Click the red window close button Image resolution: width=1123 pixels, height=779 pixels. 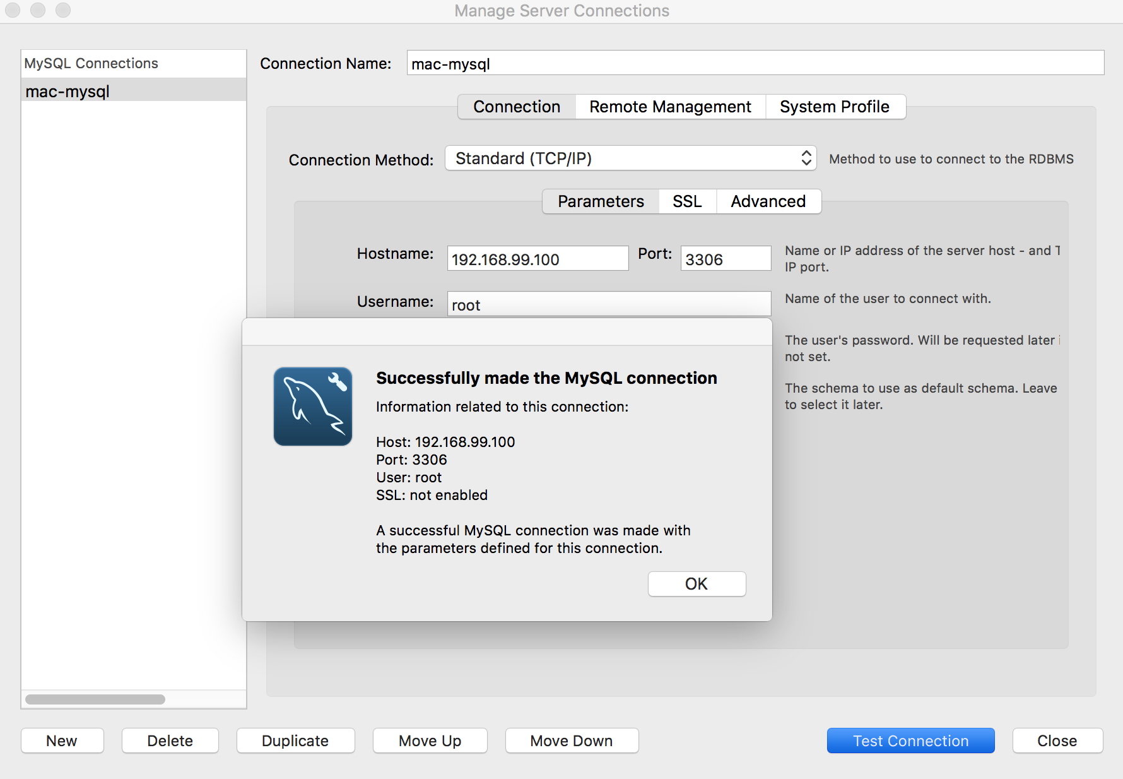[13, 10]
